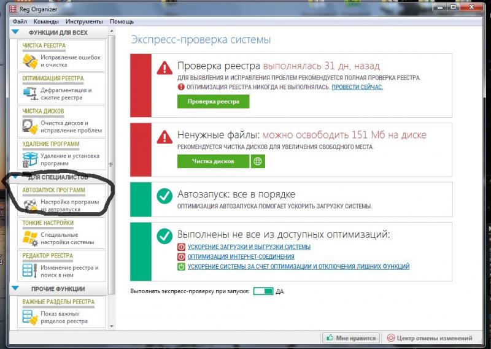The height and width of the screenshot is (349, 491).
Task: Collapse the ФУНКЦИИ ДЛЯ ВСЕХ section
Action: (x=15, y=32)
